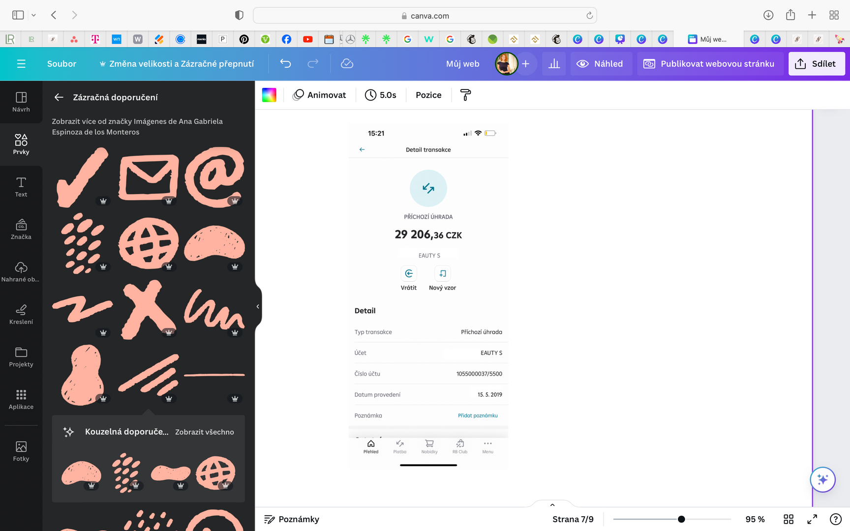This screenshot has width=850, height=531.
Task: Change the 5.0s page duration
Action: pos(381,95)
